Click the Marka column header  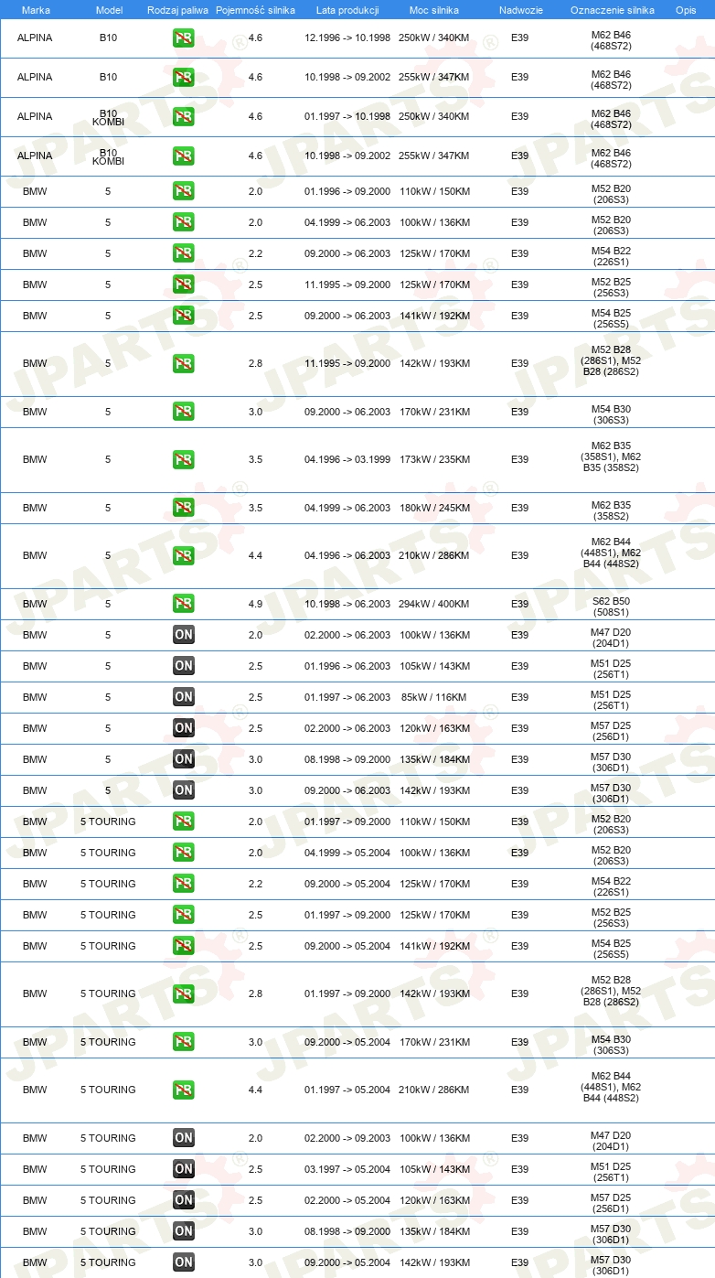coord(35,10)
